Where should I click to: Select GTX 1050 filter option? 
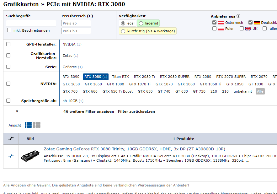pos(235,84)
